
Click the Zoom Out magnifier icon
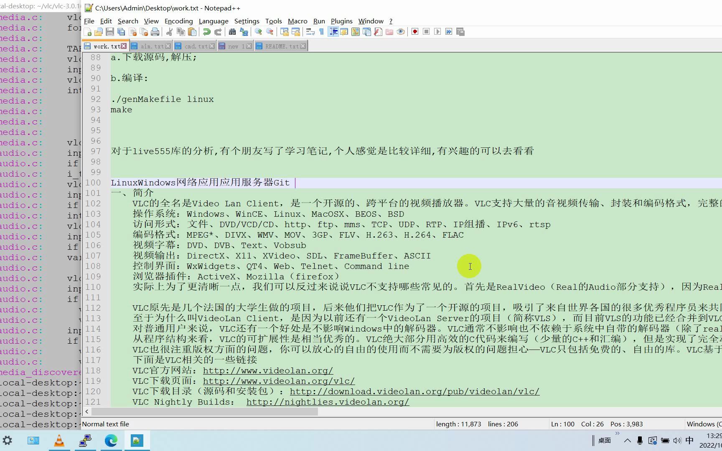(269, 32)
